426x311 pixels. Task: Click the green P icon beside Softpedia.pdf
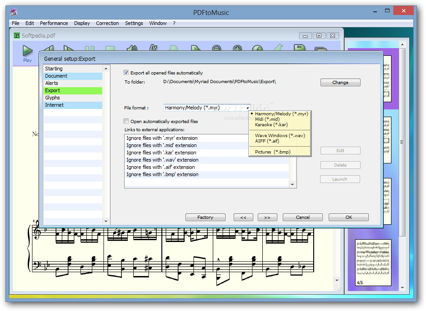pos(17,35)
